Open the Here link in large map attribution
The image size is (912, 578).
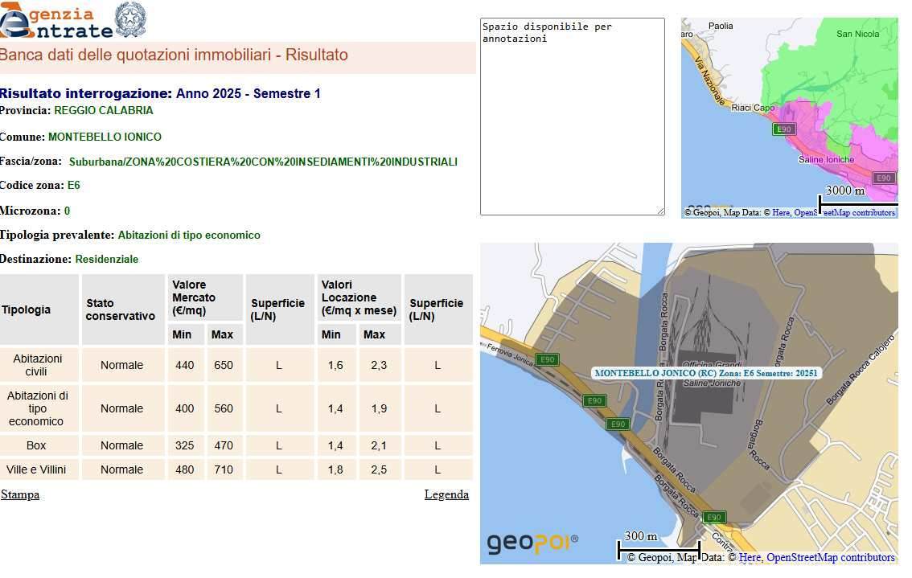point(750,557)
